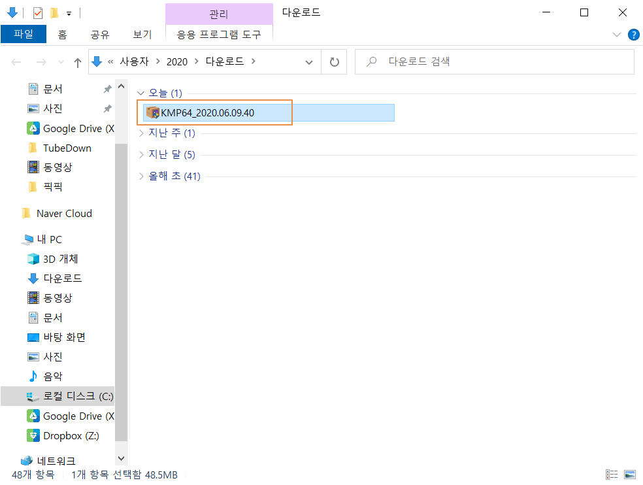Refresh the 다운로드 folder
643x485 pixels.
click(334, 62)
